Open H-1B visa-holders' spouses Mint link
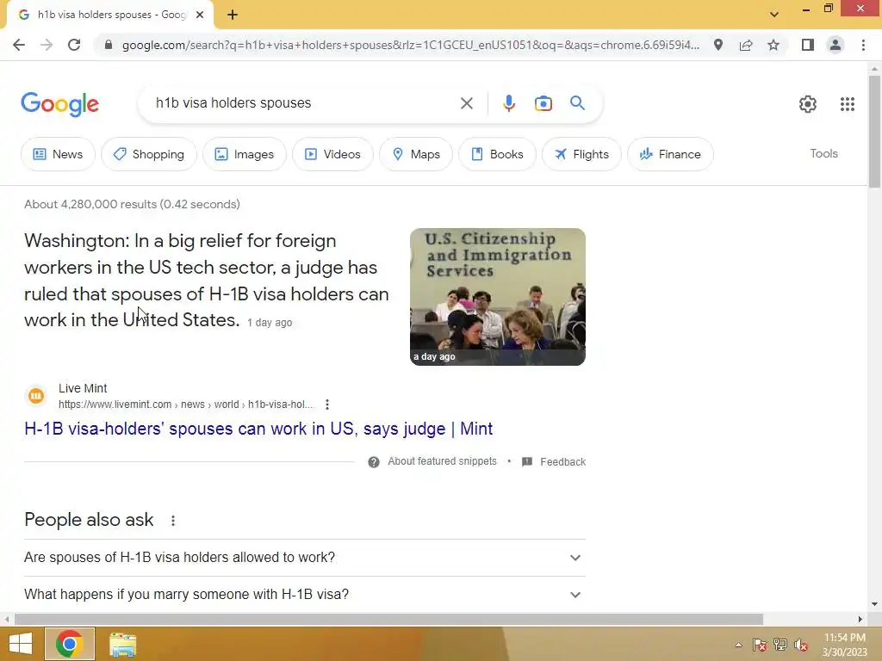Image resolution: width=882 pixels, height=661 pixels. pyautogui.click(x=258, y=429)
